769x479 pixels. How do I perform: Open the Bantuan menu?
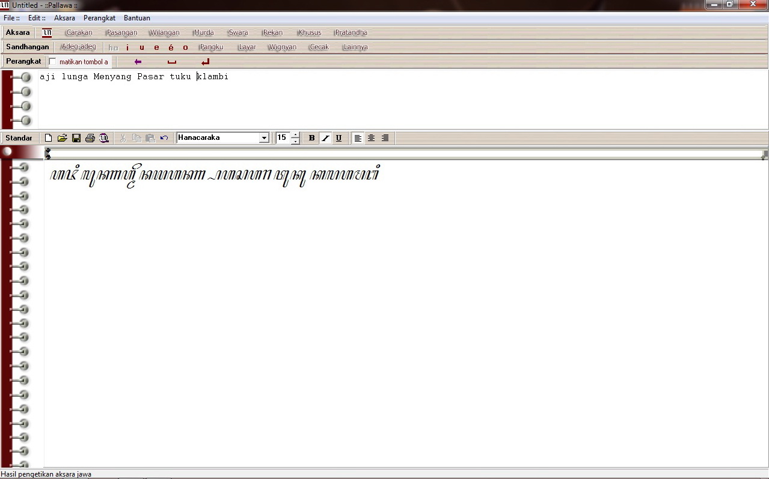click(x=136, y=18)
